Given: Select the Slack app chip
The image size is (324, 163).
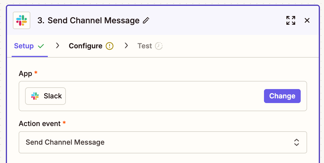Looking at the screenshot, I should coord(45,96).
